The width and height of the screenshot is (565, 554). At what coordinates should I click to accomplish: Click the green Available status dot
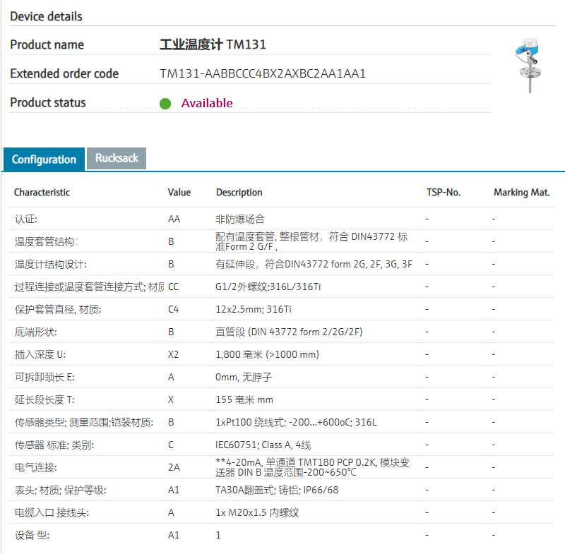165,104
